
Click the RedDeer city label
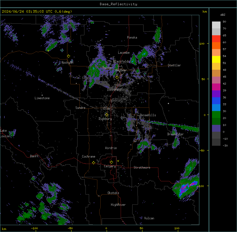[121, 70]
